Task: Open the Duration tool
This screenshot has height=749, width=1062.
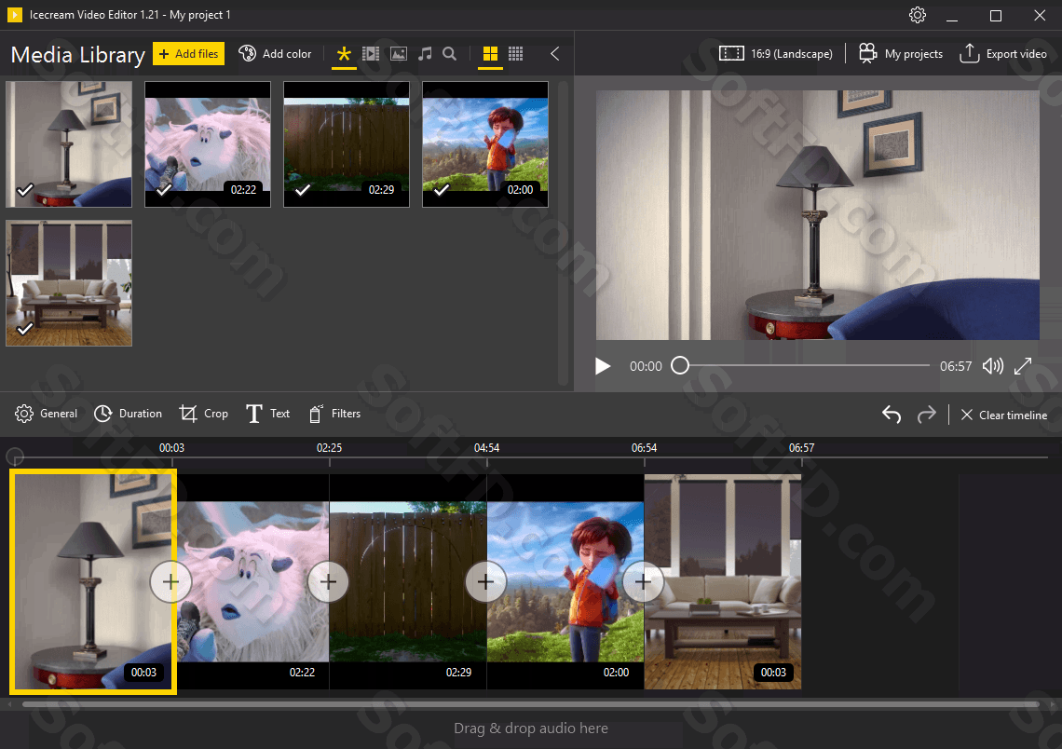Action: [x=128, y=414]
